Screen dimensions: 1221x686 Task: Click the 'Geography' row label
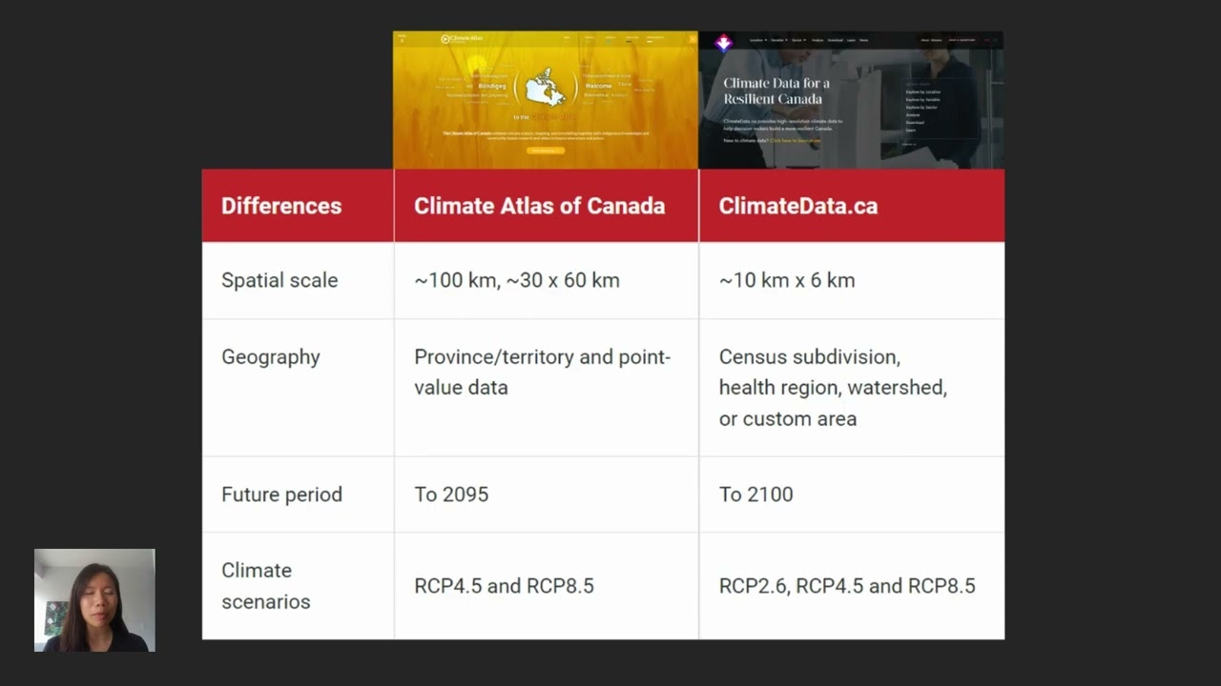(x=271, y=357)
